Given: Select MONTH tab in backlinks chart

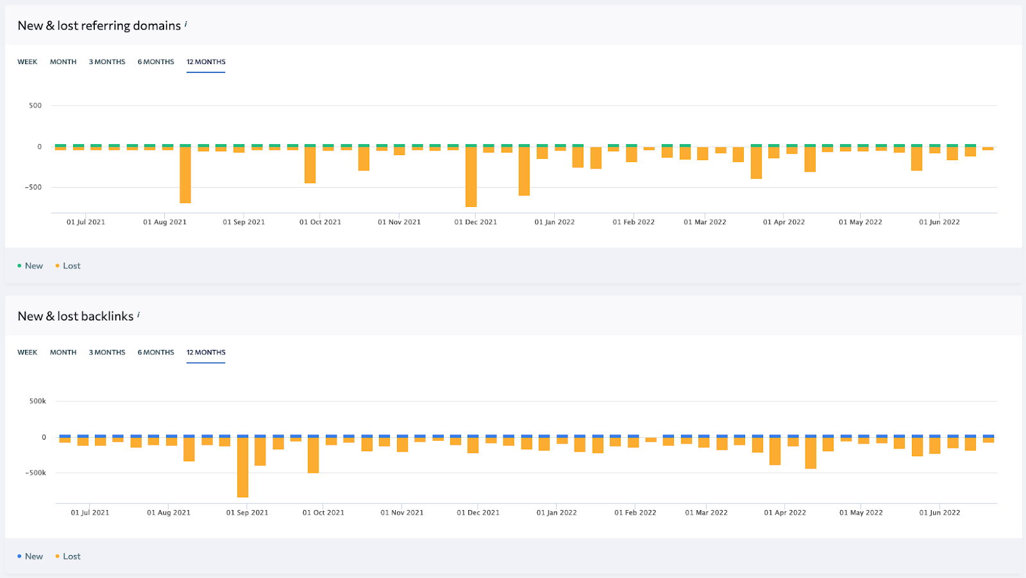Looking at the screenshot, I should pyautogui.click(x=63, y=352).
